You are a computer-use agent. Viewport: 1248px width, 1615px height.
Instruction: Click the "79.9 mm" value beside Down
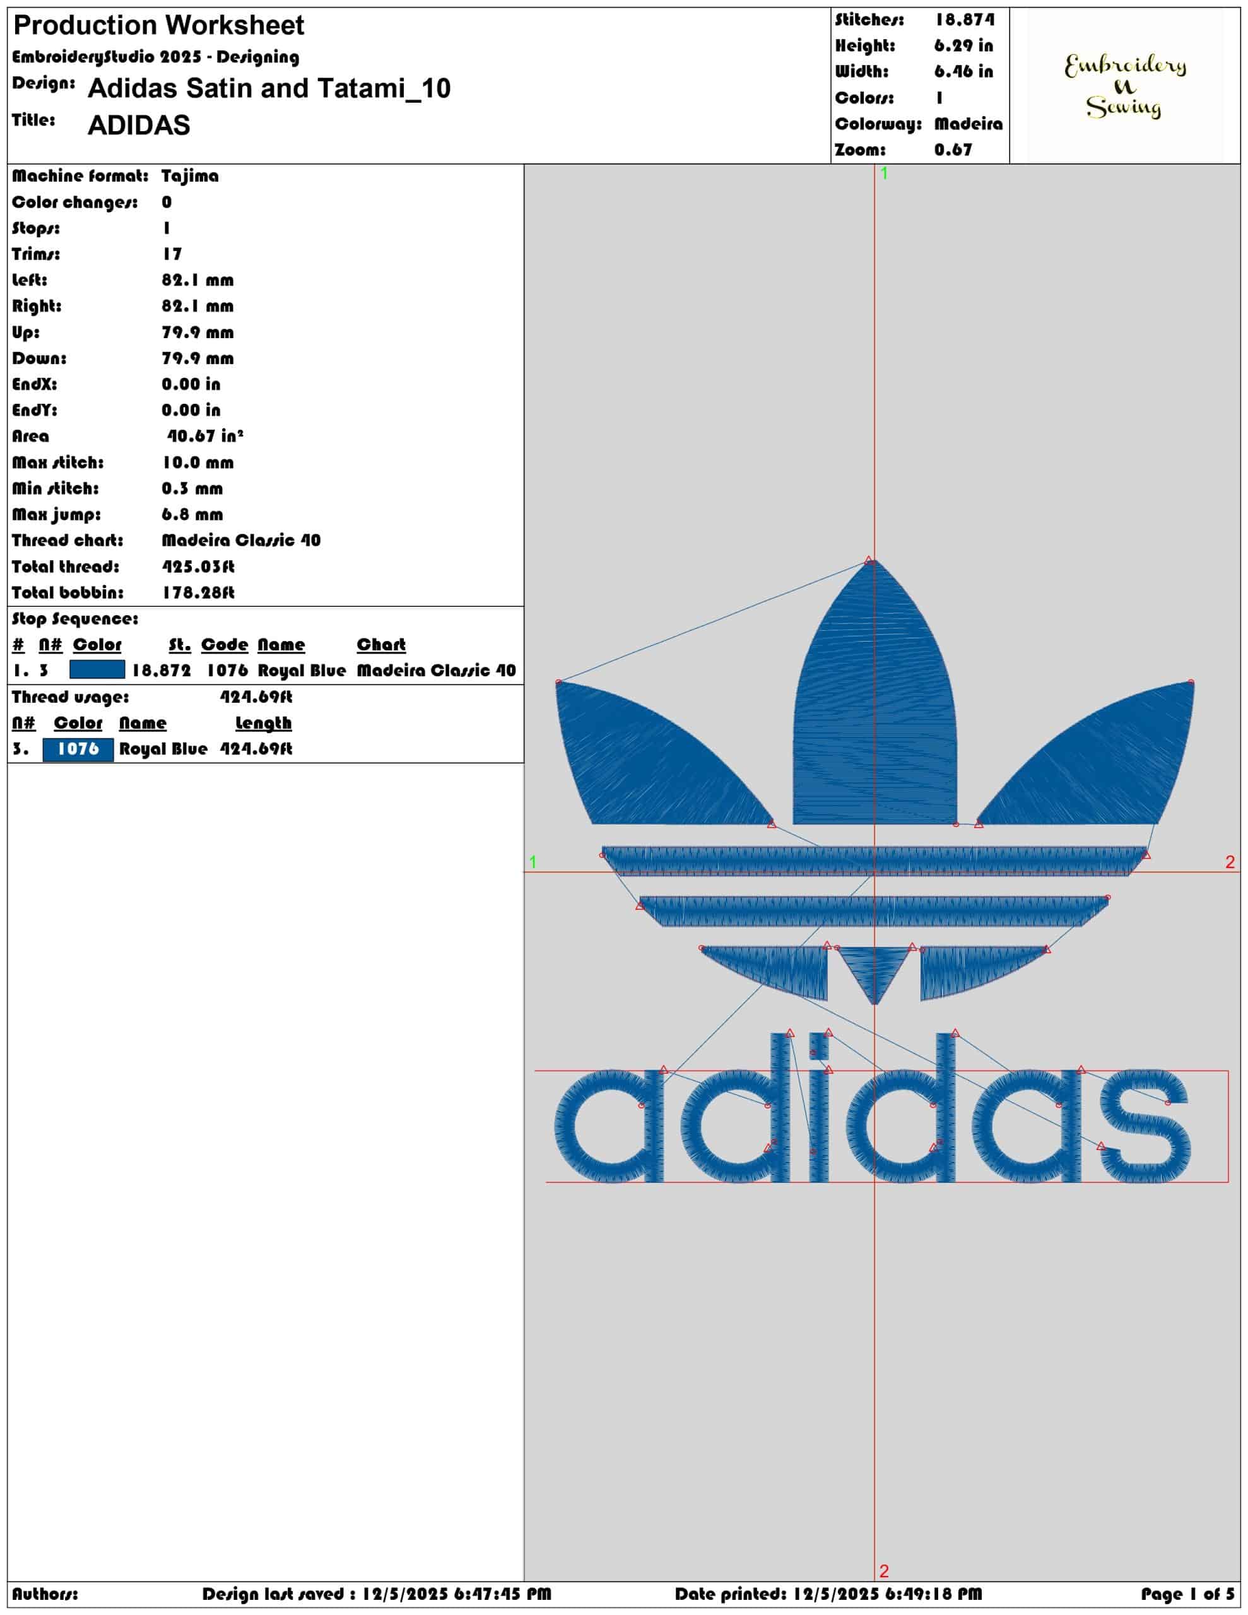[x=197, y=358]
